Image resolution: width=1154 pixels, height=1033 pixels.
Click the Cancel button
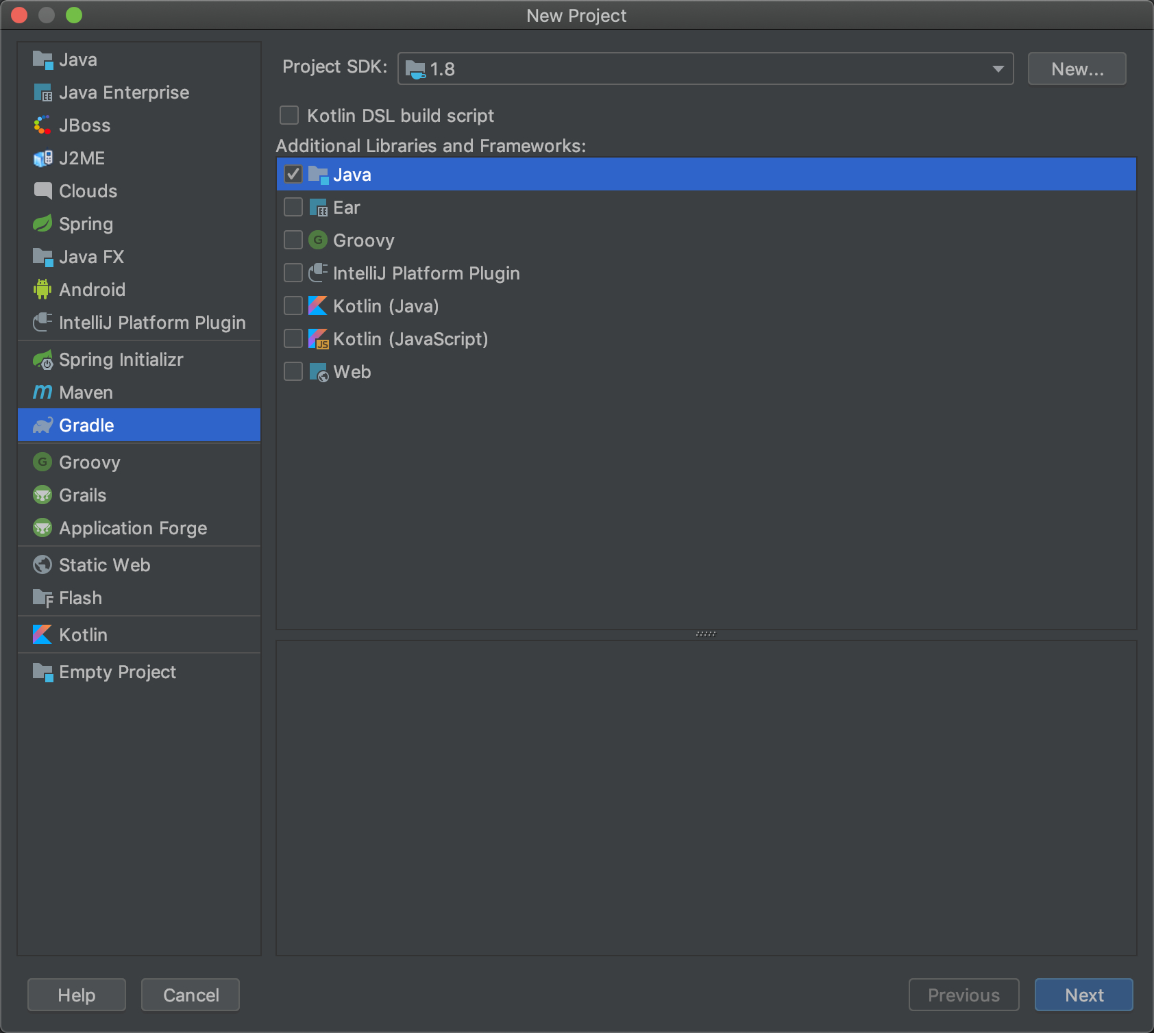tap(191, 995)
